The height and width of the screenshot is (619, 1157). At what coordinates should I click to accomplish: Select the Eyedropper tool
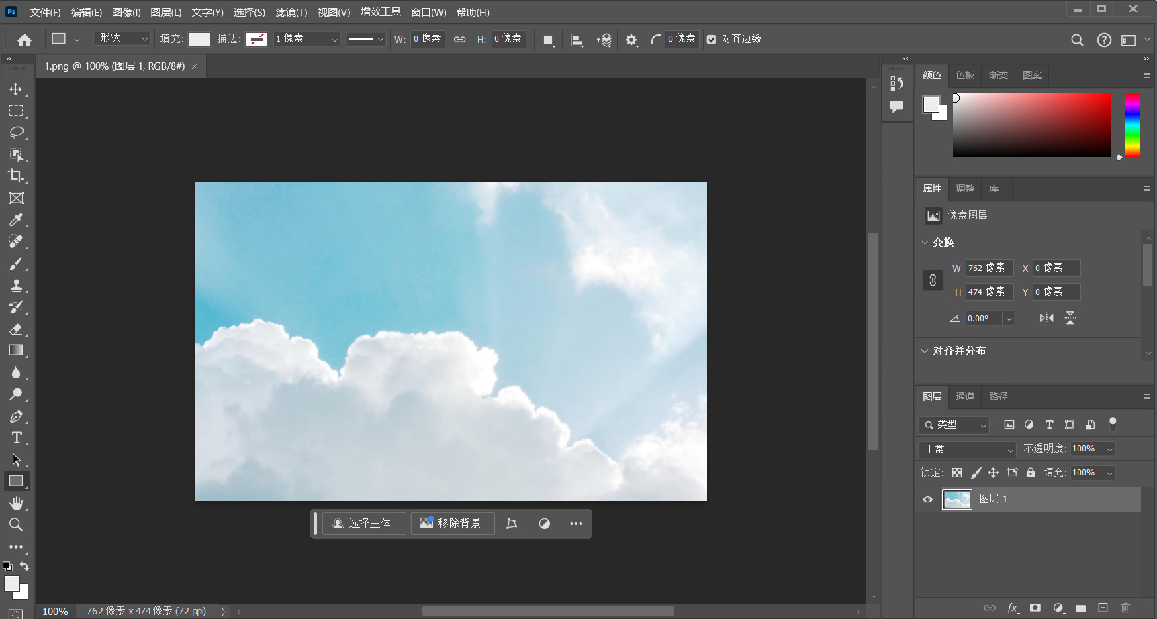pyautogui.click(x=16, y=220)
